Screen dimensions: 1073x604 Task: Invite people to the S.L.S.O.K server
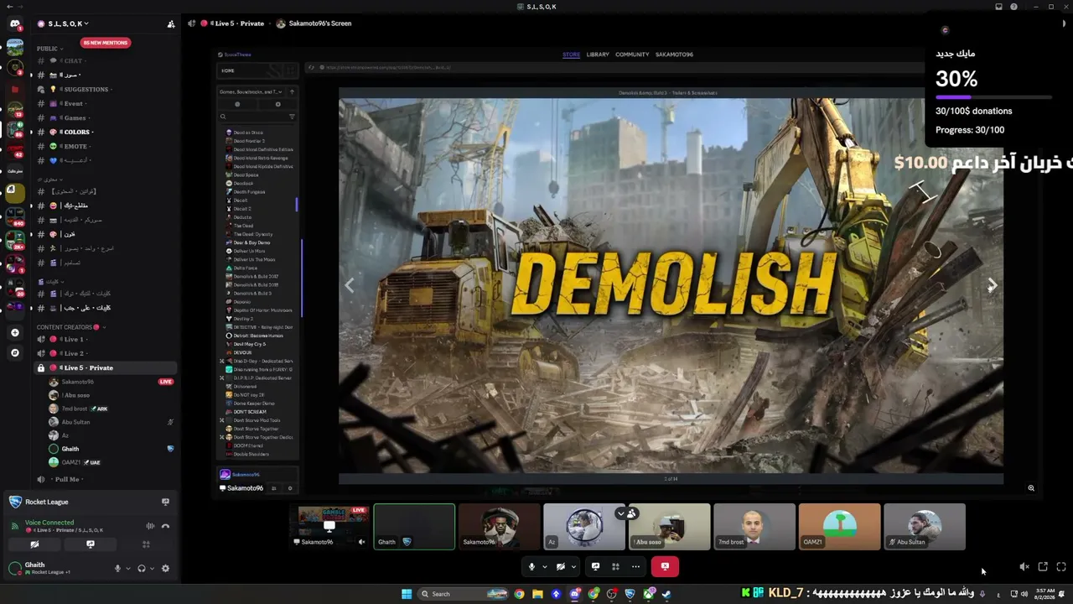click(171, 23)
